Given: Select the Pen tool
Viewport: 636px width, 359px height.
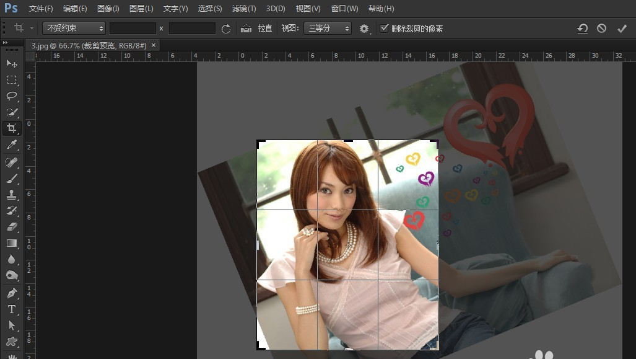Looking at the screenshot, I should [x=12, y=293].
